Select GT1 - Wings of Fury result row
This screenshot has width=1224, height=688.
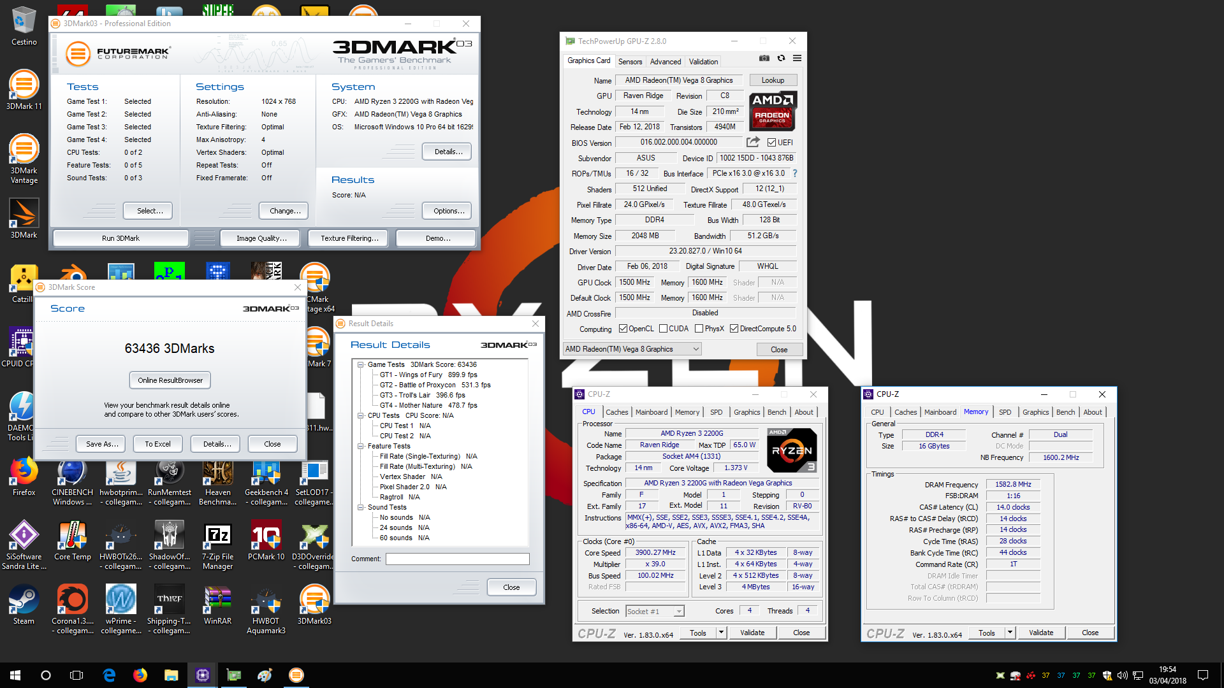coord(428,375)
